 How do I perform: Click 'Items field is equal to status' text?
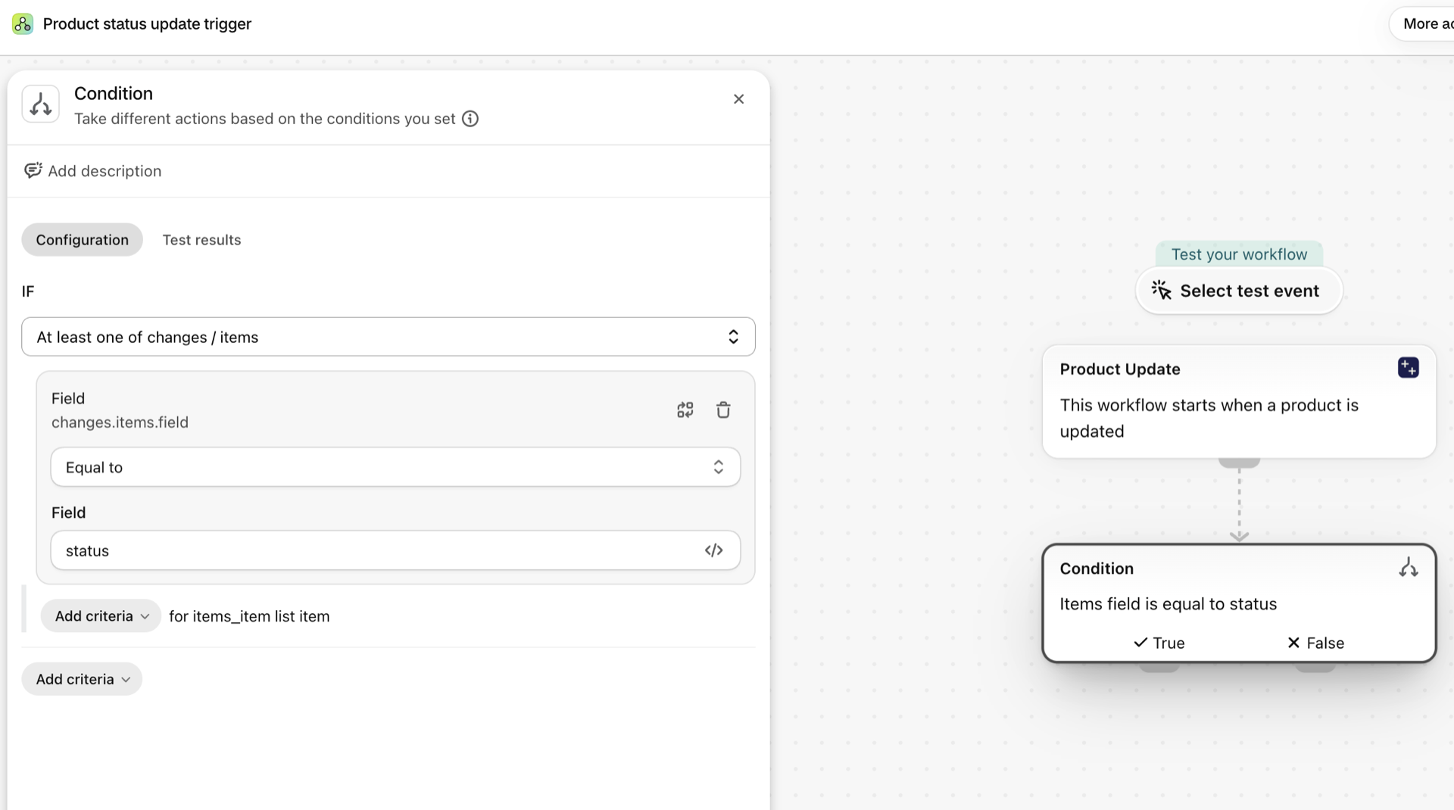pyautogui.click(x=1168, y=604)
